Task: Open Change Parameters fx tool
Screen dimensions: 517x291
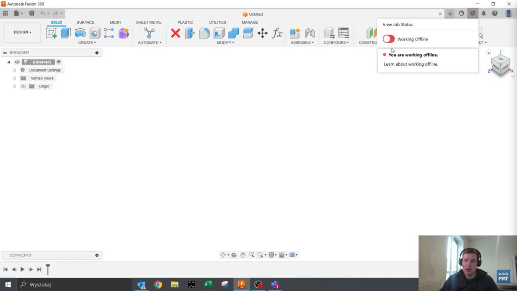Action: pyautogui.click(x=277, y=33)
